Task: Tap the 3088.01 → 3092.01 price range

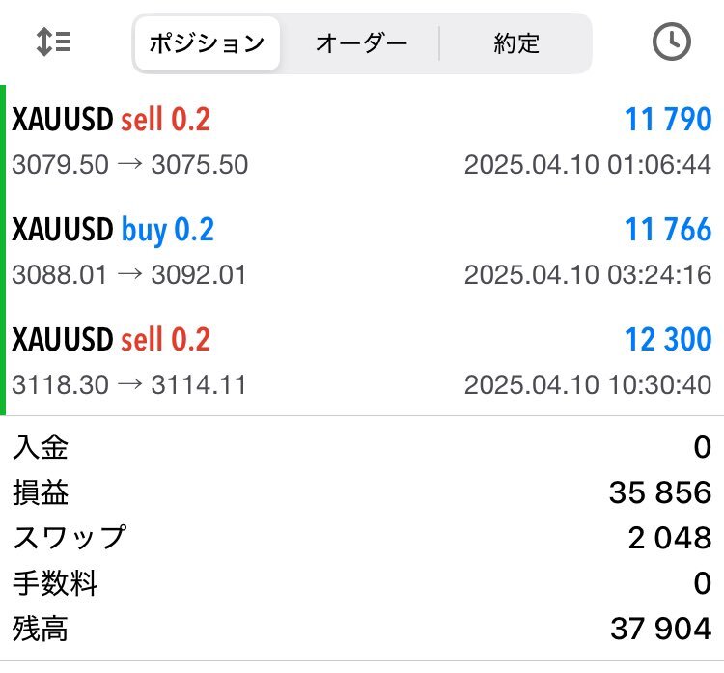Action: tap(129, 275)
